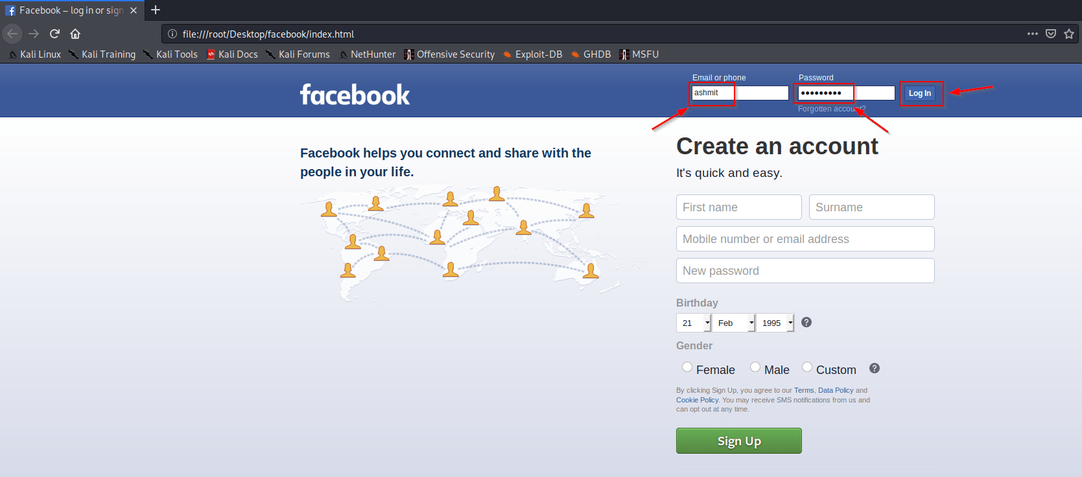
Task: Focus the Password login field
Action: point(846,93)
